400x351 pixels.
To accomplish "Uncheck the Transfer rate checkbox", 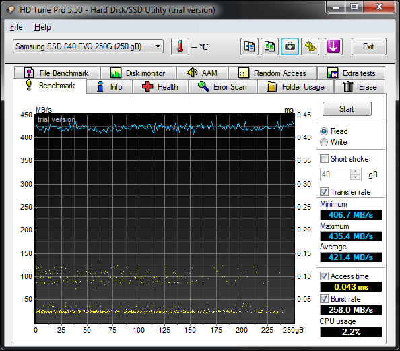I will pyautogui.click(x=324, y=192).
